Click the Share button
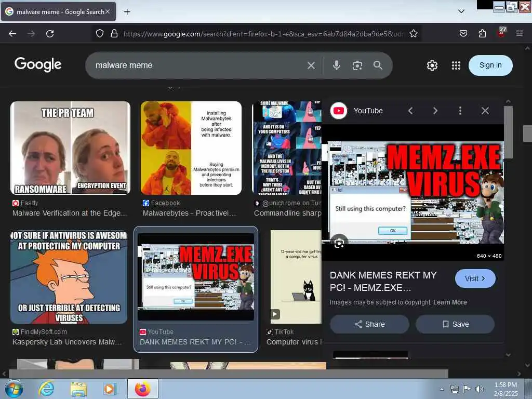The width and height of the screenshot is (532, 399). [370, 324]
